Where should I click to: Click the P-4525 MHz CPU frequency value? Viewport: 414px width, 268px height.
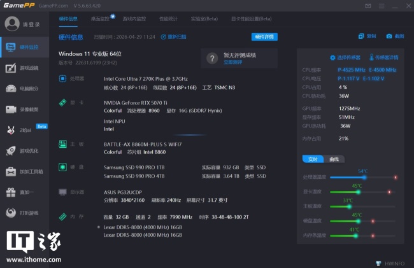point(352,70)
